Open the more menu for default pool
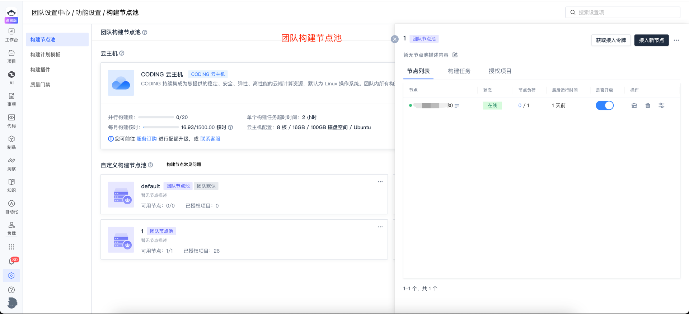This screenshot has height=314, width=689. coord(380,182)
